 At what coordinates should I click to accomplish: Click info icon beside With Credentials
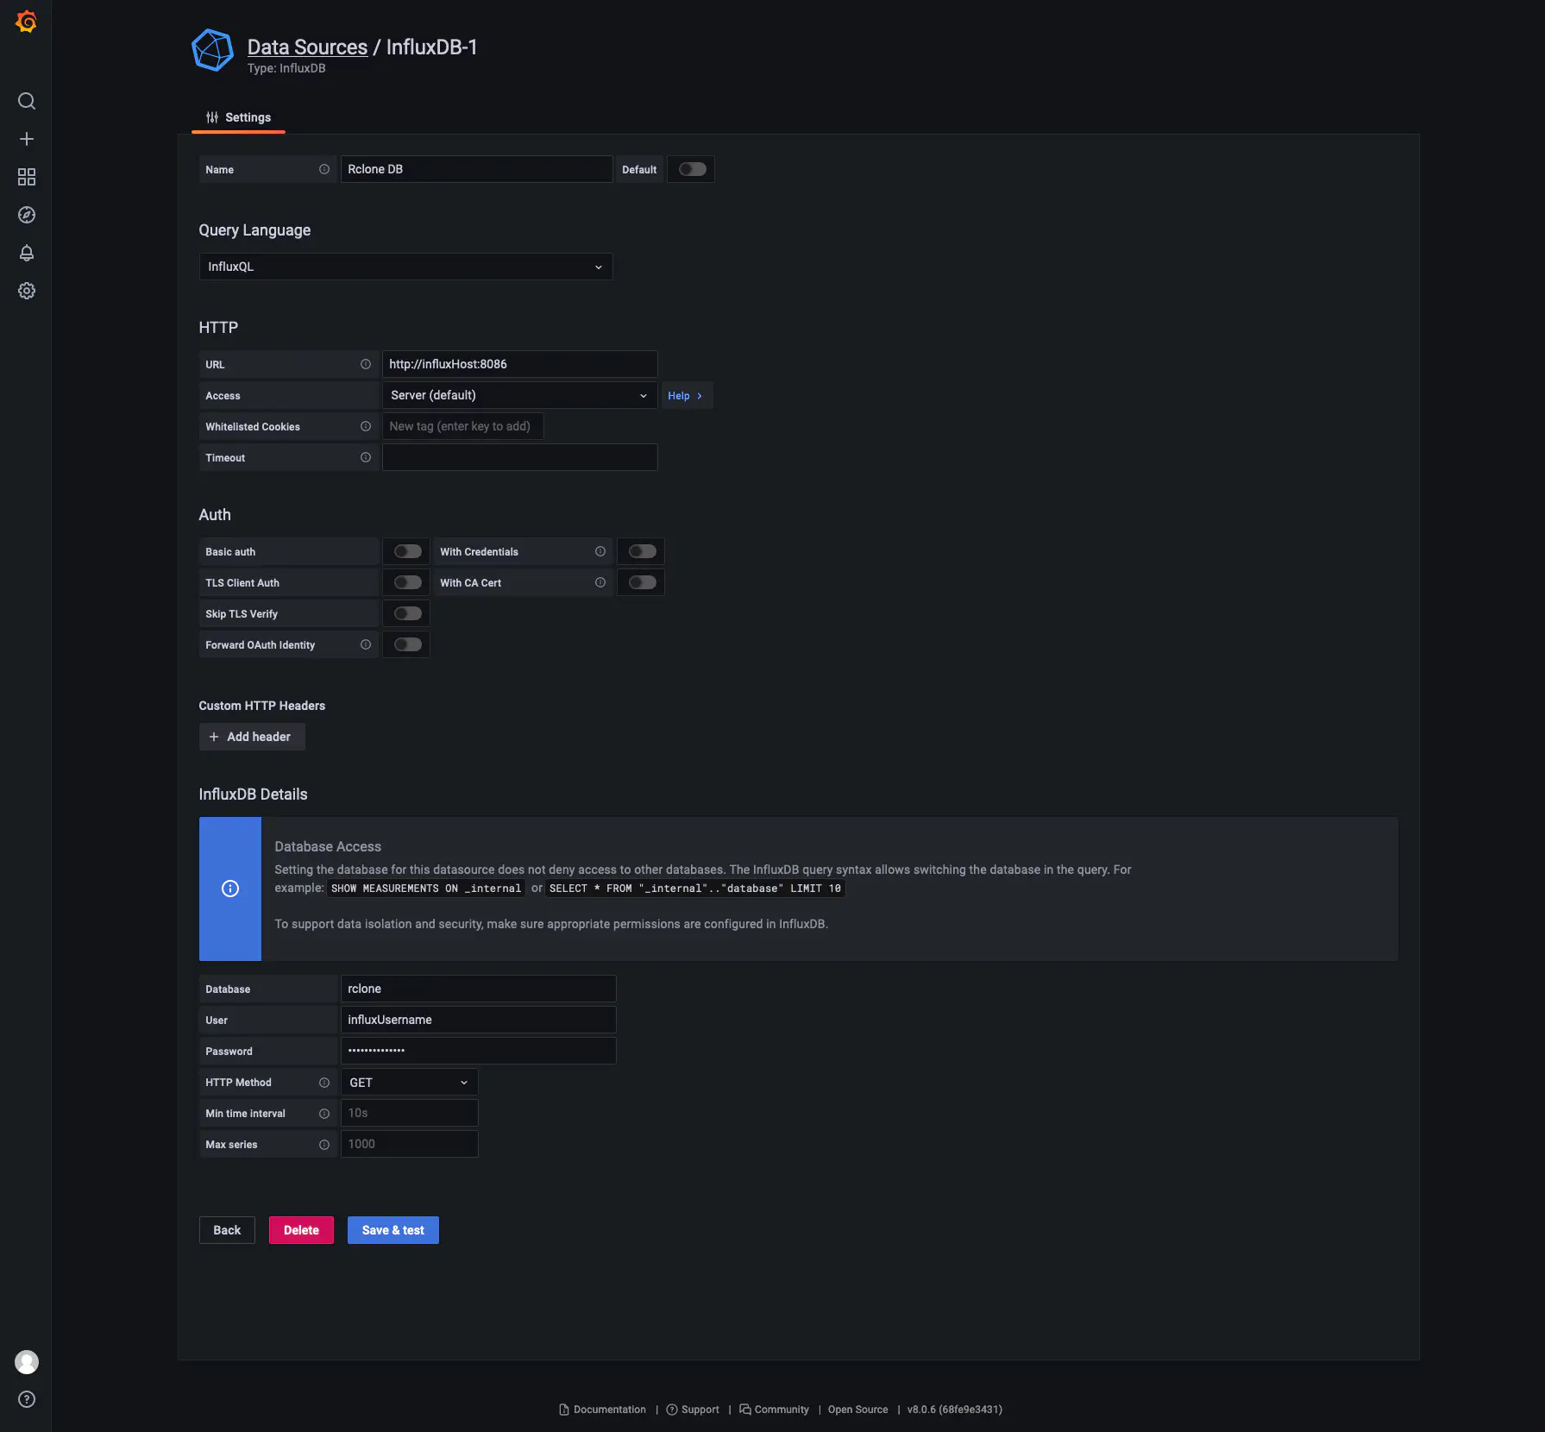600,551
